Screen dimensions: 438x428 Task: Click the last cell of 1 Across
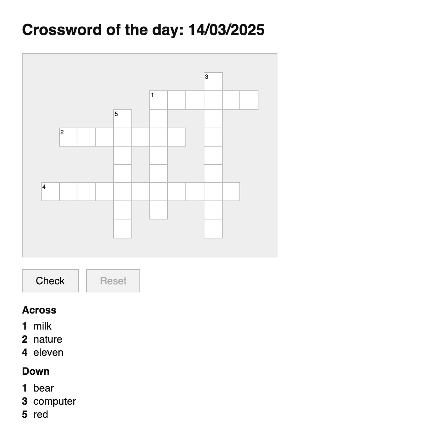point(249,100)
